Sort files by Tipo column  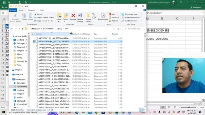pos(102,34)
